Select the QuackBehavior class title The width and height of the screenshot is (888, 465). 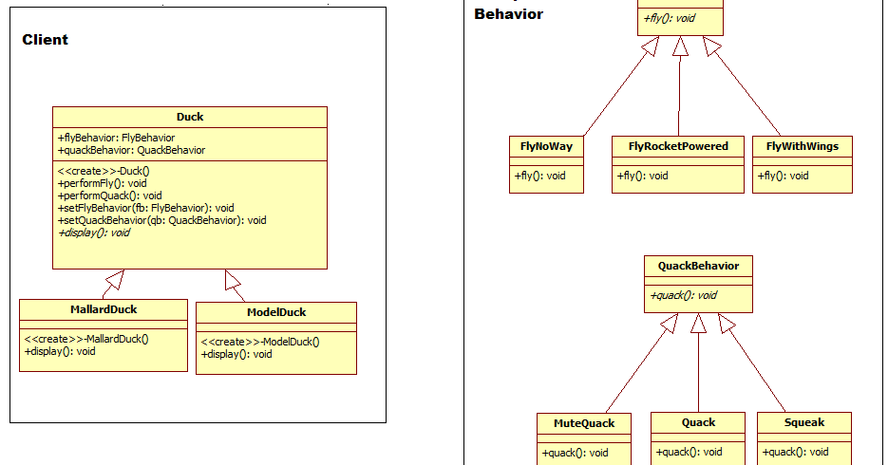pyautogui.click(x=698, y=266)
